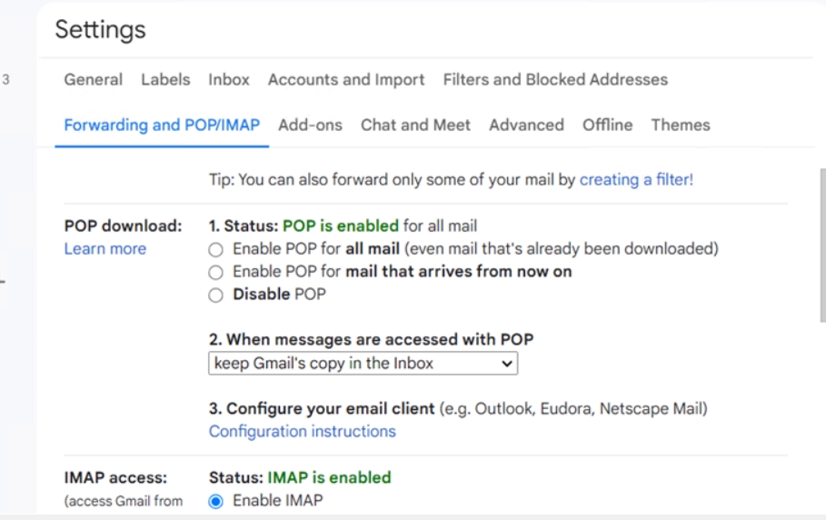Click Learn more under POP download

pos(105,249)
